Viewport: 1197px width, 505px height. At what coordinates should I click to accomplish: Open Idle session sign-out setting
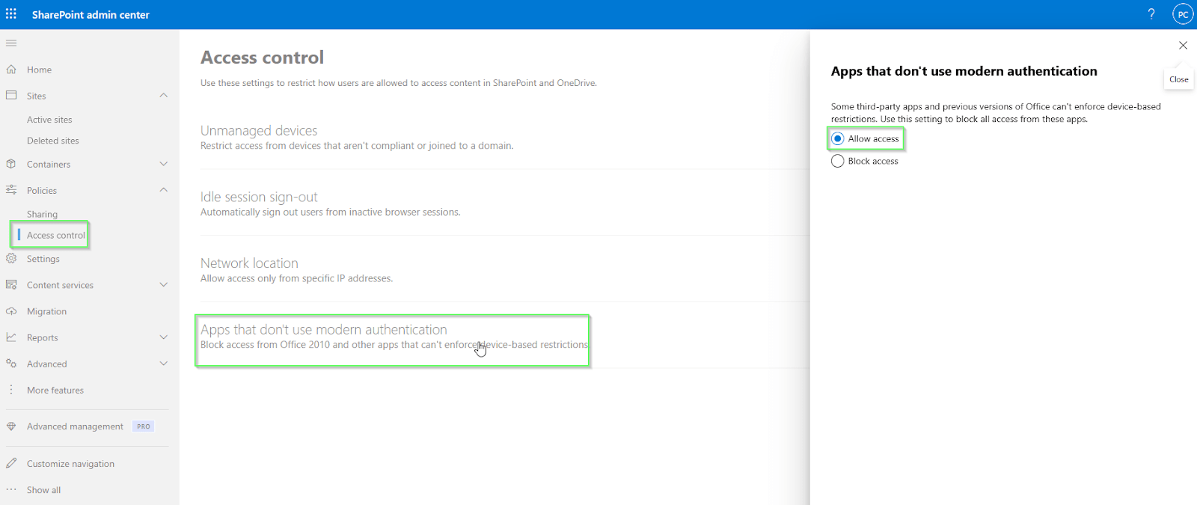[x=259, y=197]
